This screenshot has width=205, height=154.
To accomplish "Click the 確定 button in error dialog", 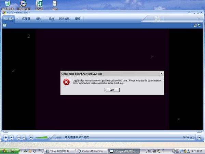I will [112, 90].
